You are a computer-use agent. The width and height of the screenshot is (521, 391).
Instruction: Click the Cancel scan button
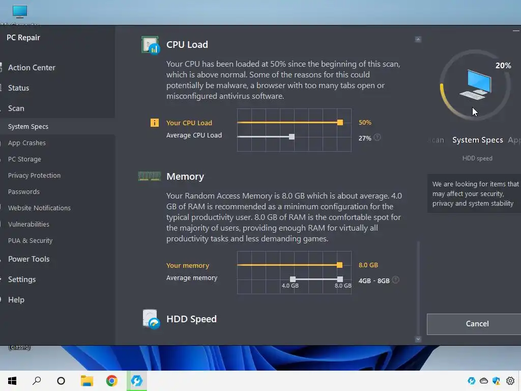point(474,324)
